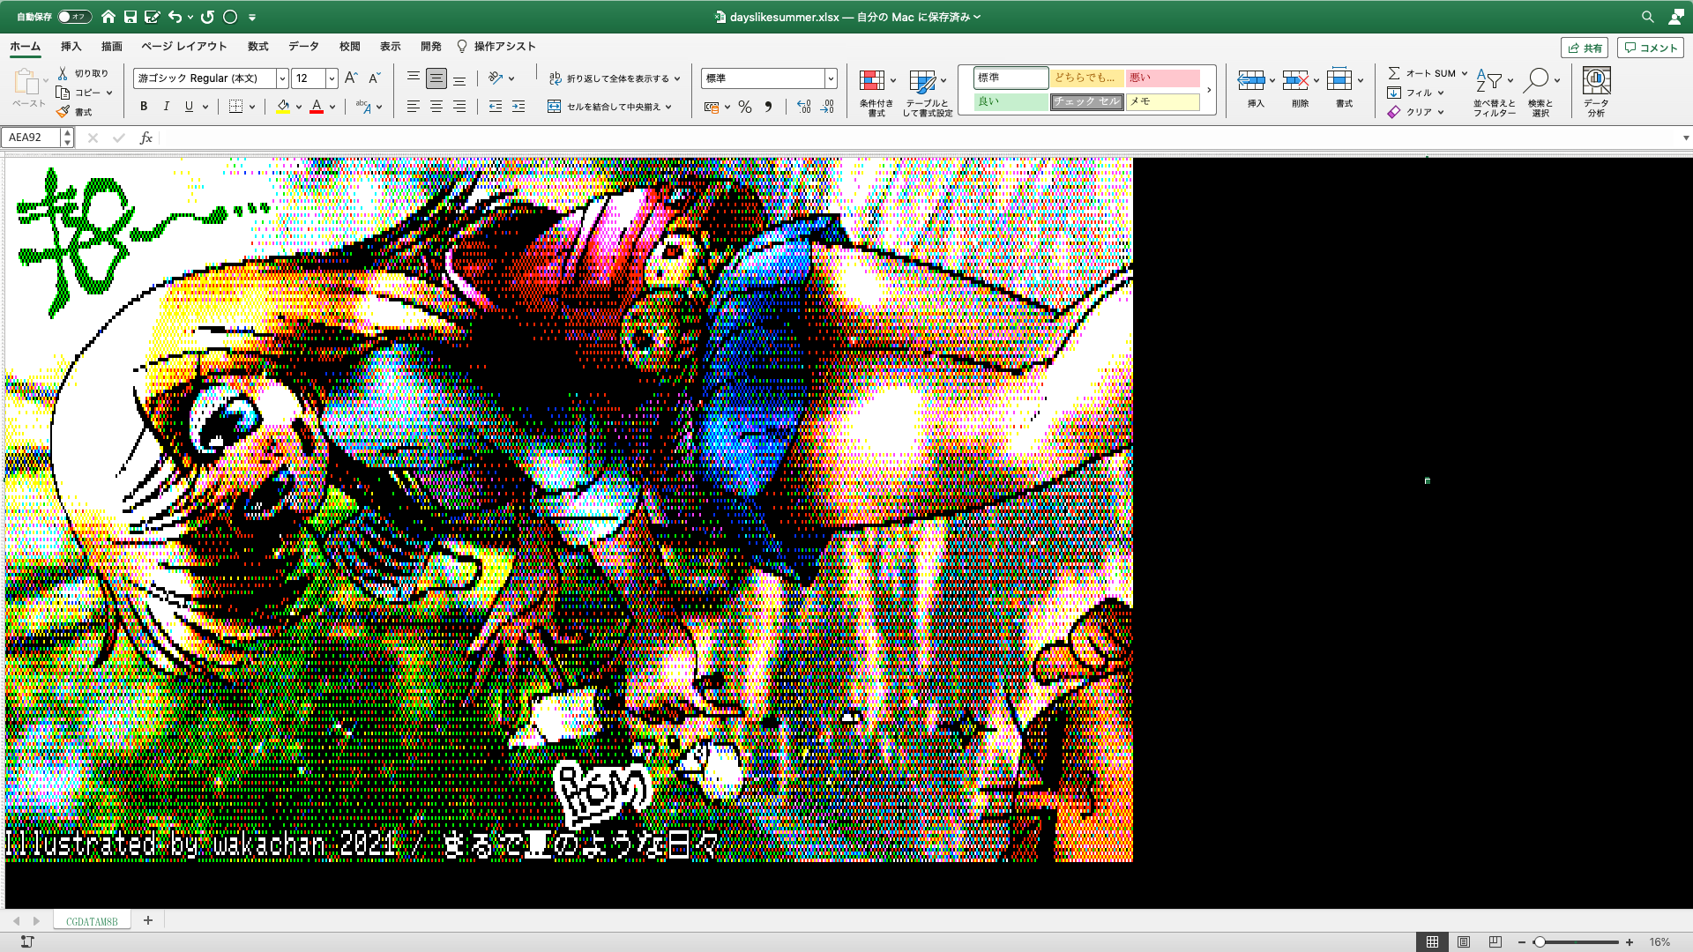Align text left
Viewport: 1693px width, 952px height.
click(x=413, y=107)
